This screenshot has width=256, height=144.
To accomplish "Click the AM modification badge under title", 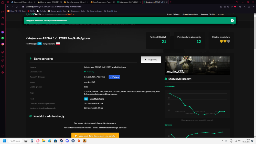I will pyautogui.click(x=39, y=44).
